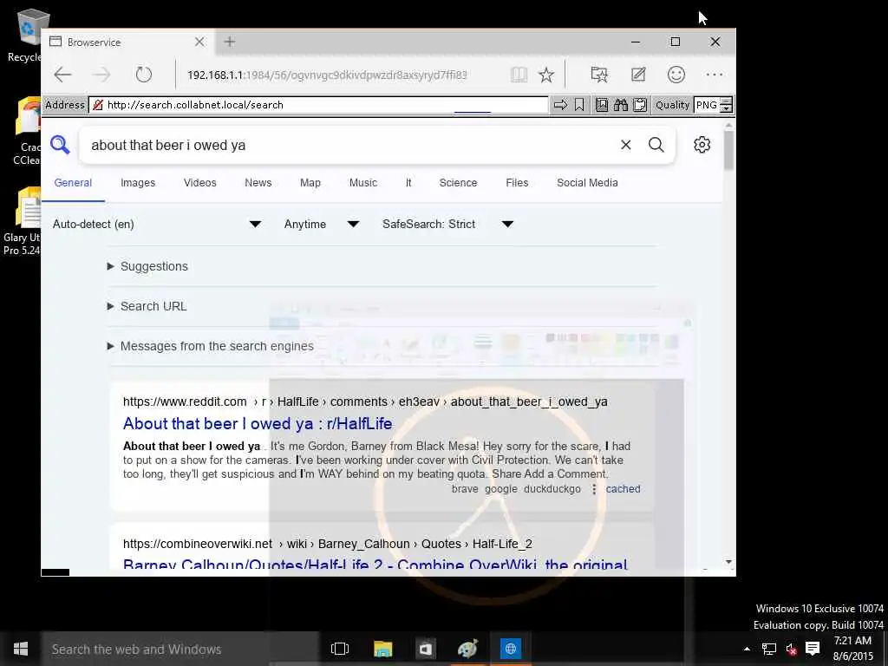Viewport: 888px width, 666px height.
Task: Click the smiley feedback icon
Action: coord(676,75)
